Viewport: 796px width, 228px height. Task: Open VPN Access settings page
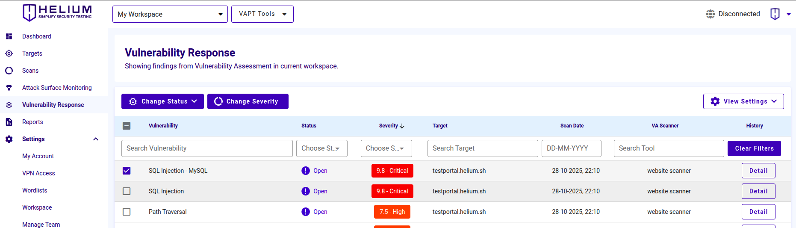[38, 173]
